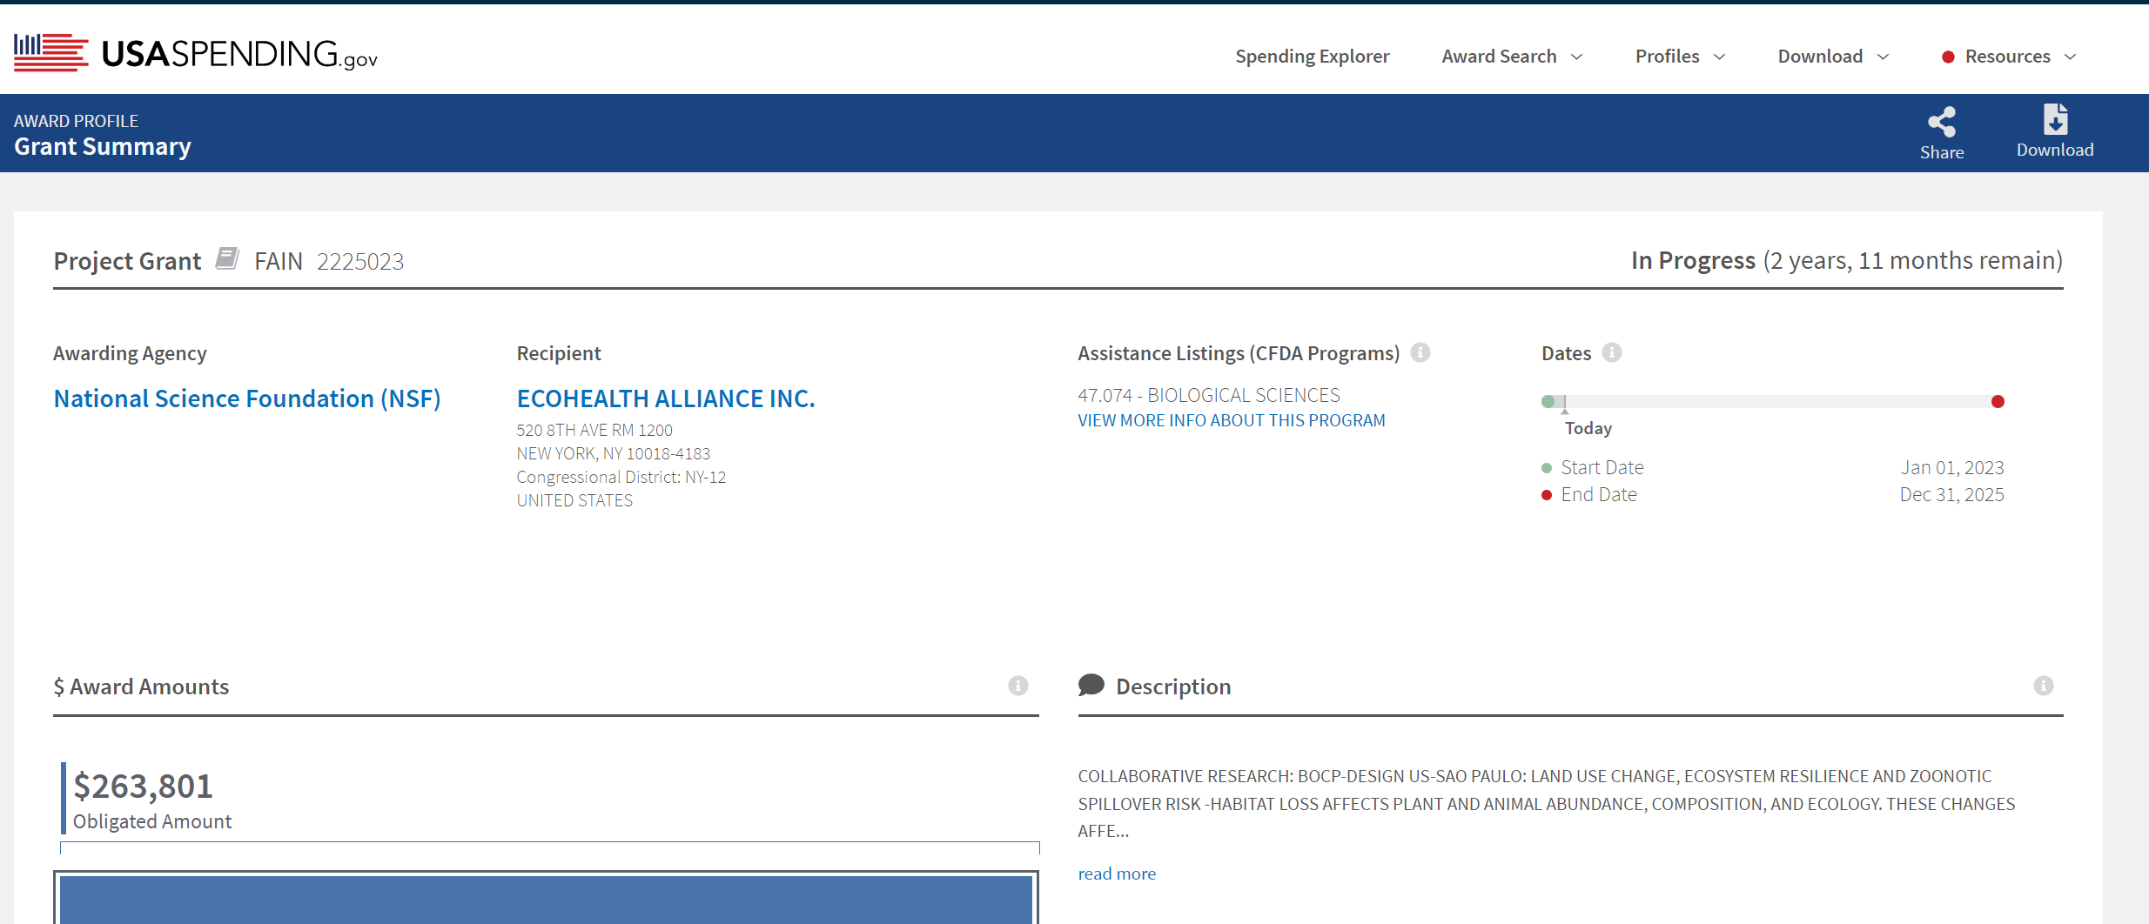Image resolution: width=2149 pixels, height=924 pixels.
Task: Click the 520 8TH AVE RM 1200 address line
Action: click(x=594, y=430)
